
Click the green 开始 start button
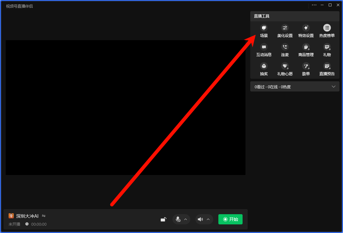[230, 219]
